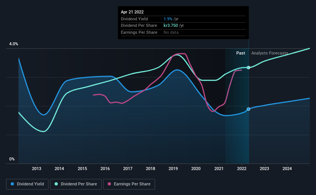Toggle the Dividend Per Share legend button

click(x=76, y=184)
